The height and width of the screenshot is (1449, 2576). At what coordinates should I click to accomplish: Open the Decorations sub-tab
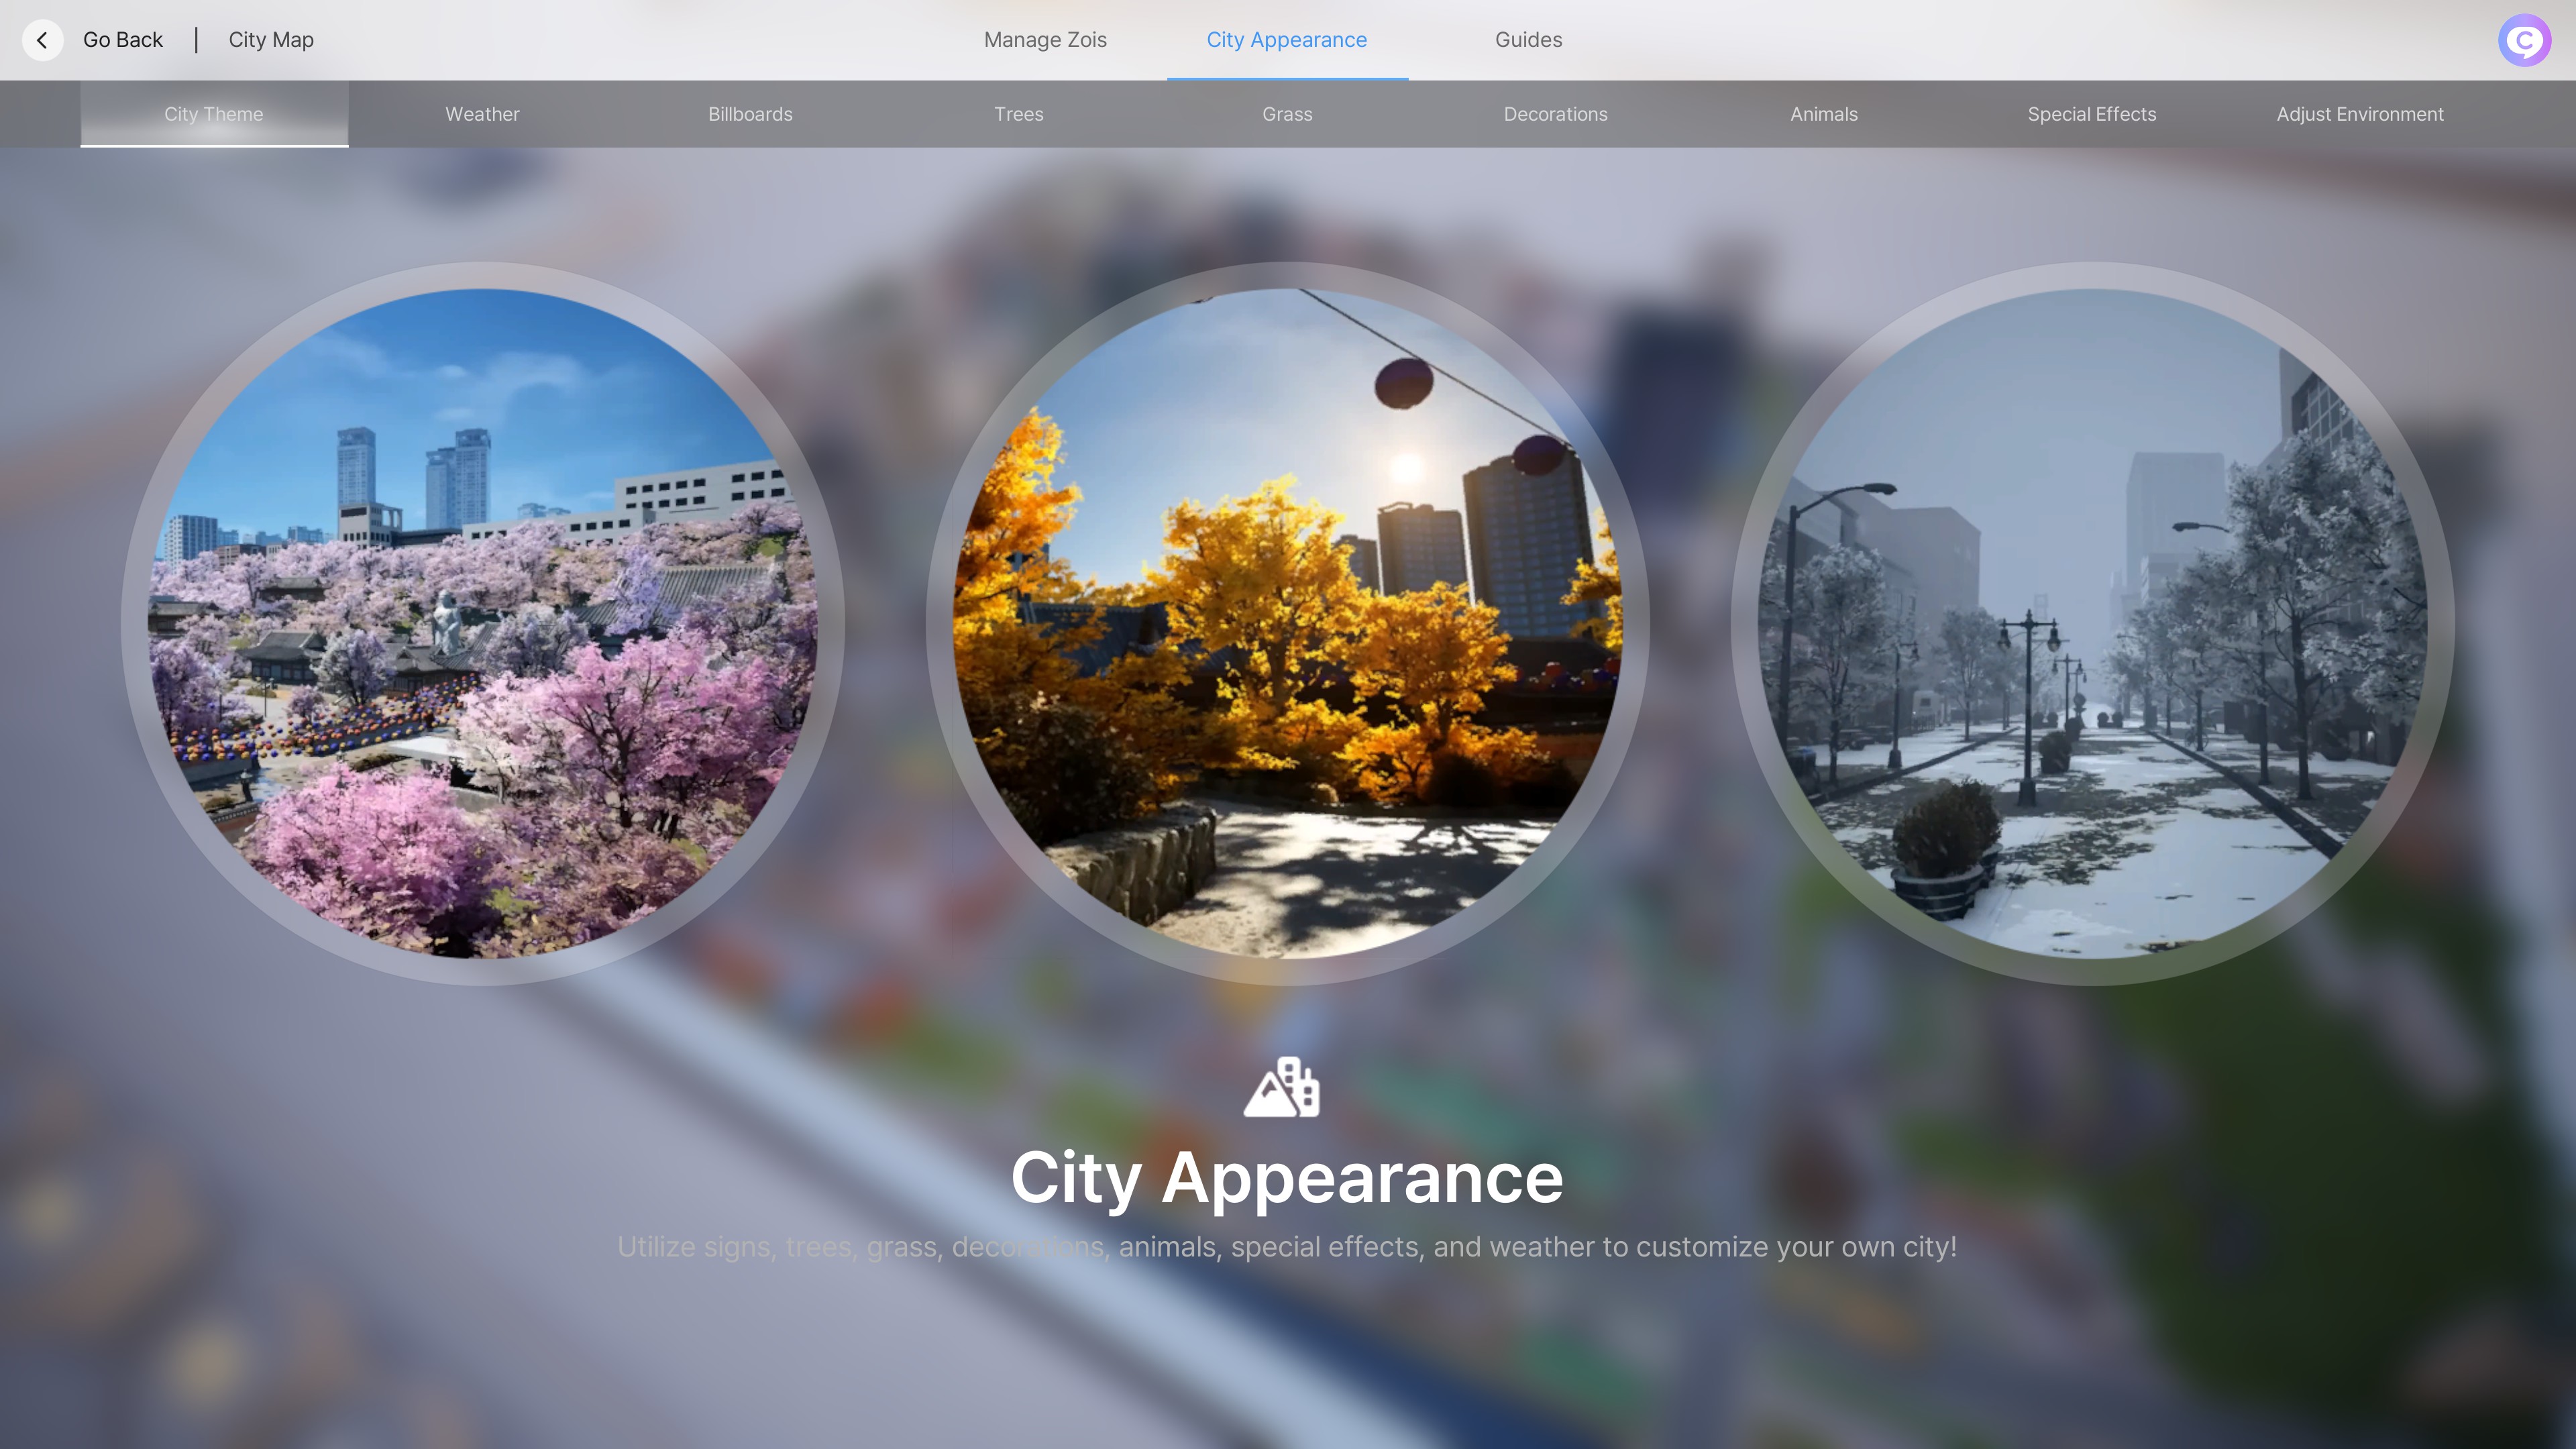1555,114
